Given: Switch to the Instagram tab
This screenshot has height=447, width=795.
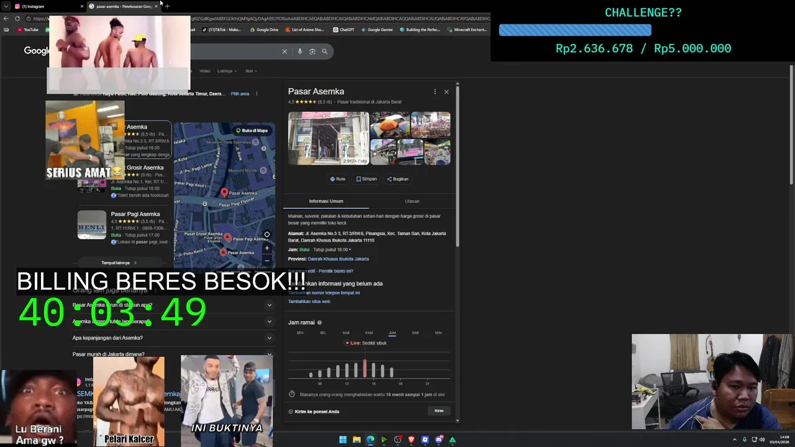Looking at the screenshot, I should [x=48, y=6].
